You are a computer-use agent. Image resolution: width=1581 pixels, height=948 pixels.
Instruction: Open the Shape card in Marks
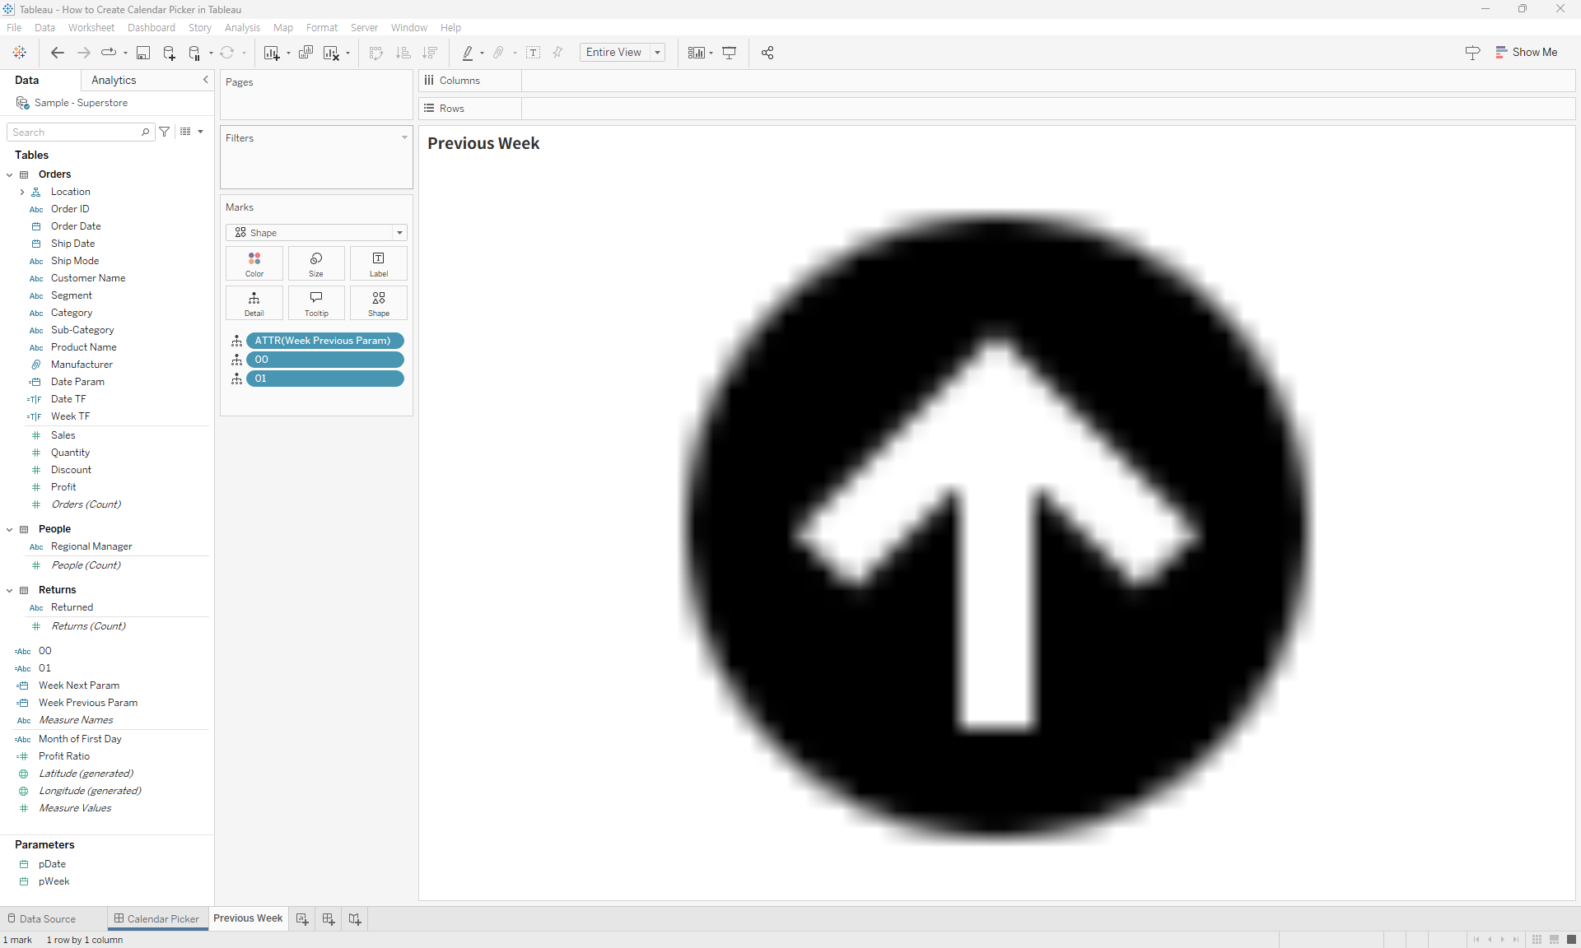tap(378, 303)
